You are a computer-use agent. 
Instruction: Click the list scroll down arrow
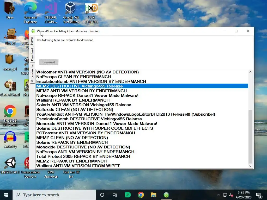coord(250,166)
